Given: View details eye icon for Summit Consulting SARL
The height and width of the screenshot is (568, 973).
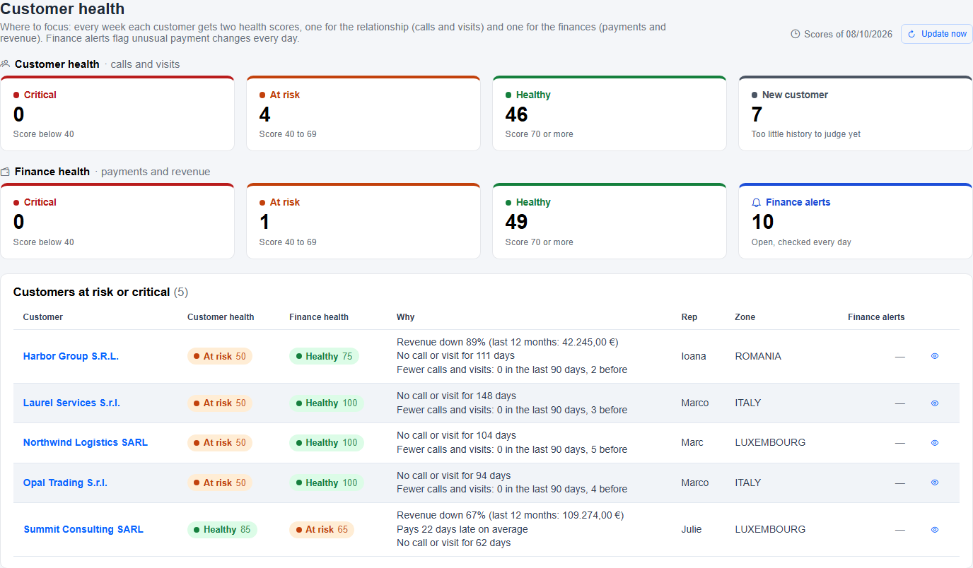Looking at the screenshot, I should pyautogui.click(x=934, y=529).
